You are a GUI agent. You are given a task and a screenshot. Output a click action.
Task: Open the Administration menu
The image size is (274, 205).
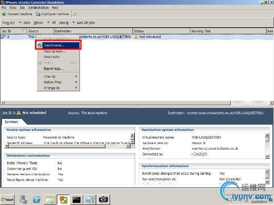click(38, 8)
